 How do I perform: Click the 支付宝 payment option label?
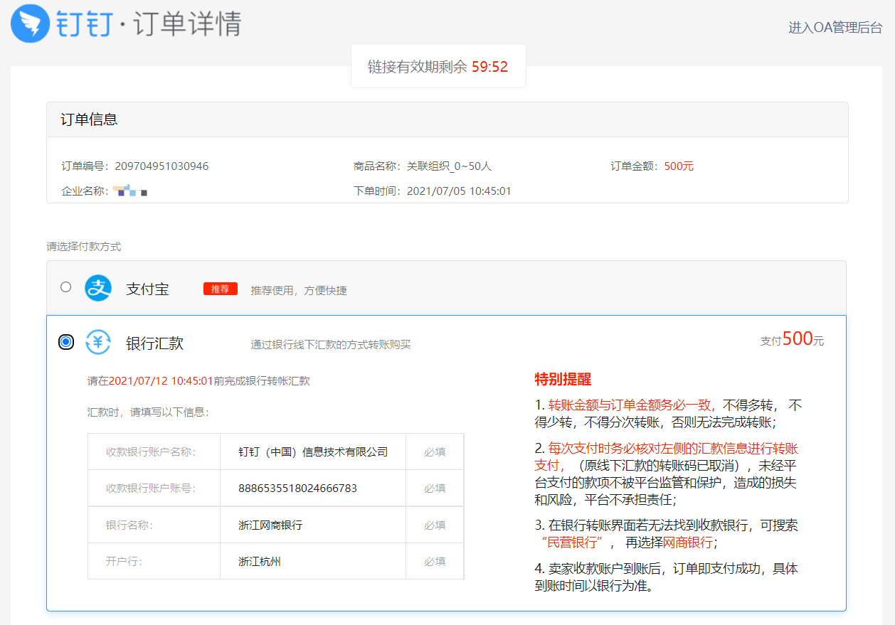[147, 289]
